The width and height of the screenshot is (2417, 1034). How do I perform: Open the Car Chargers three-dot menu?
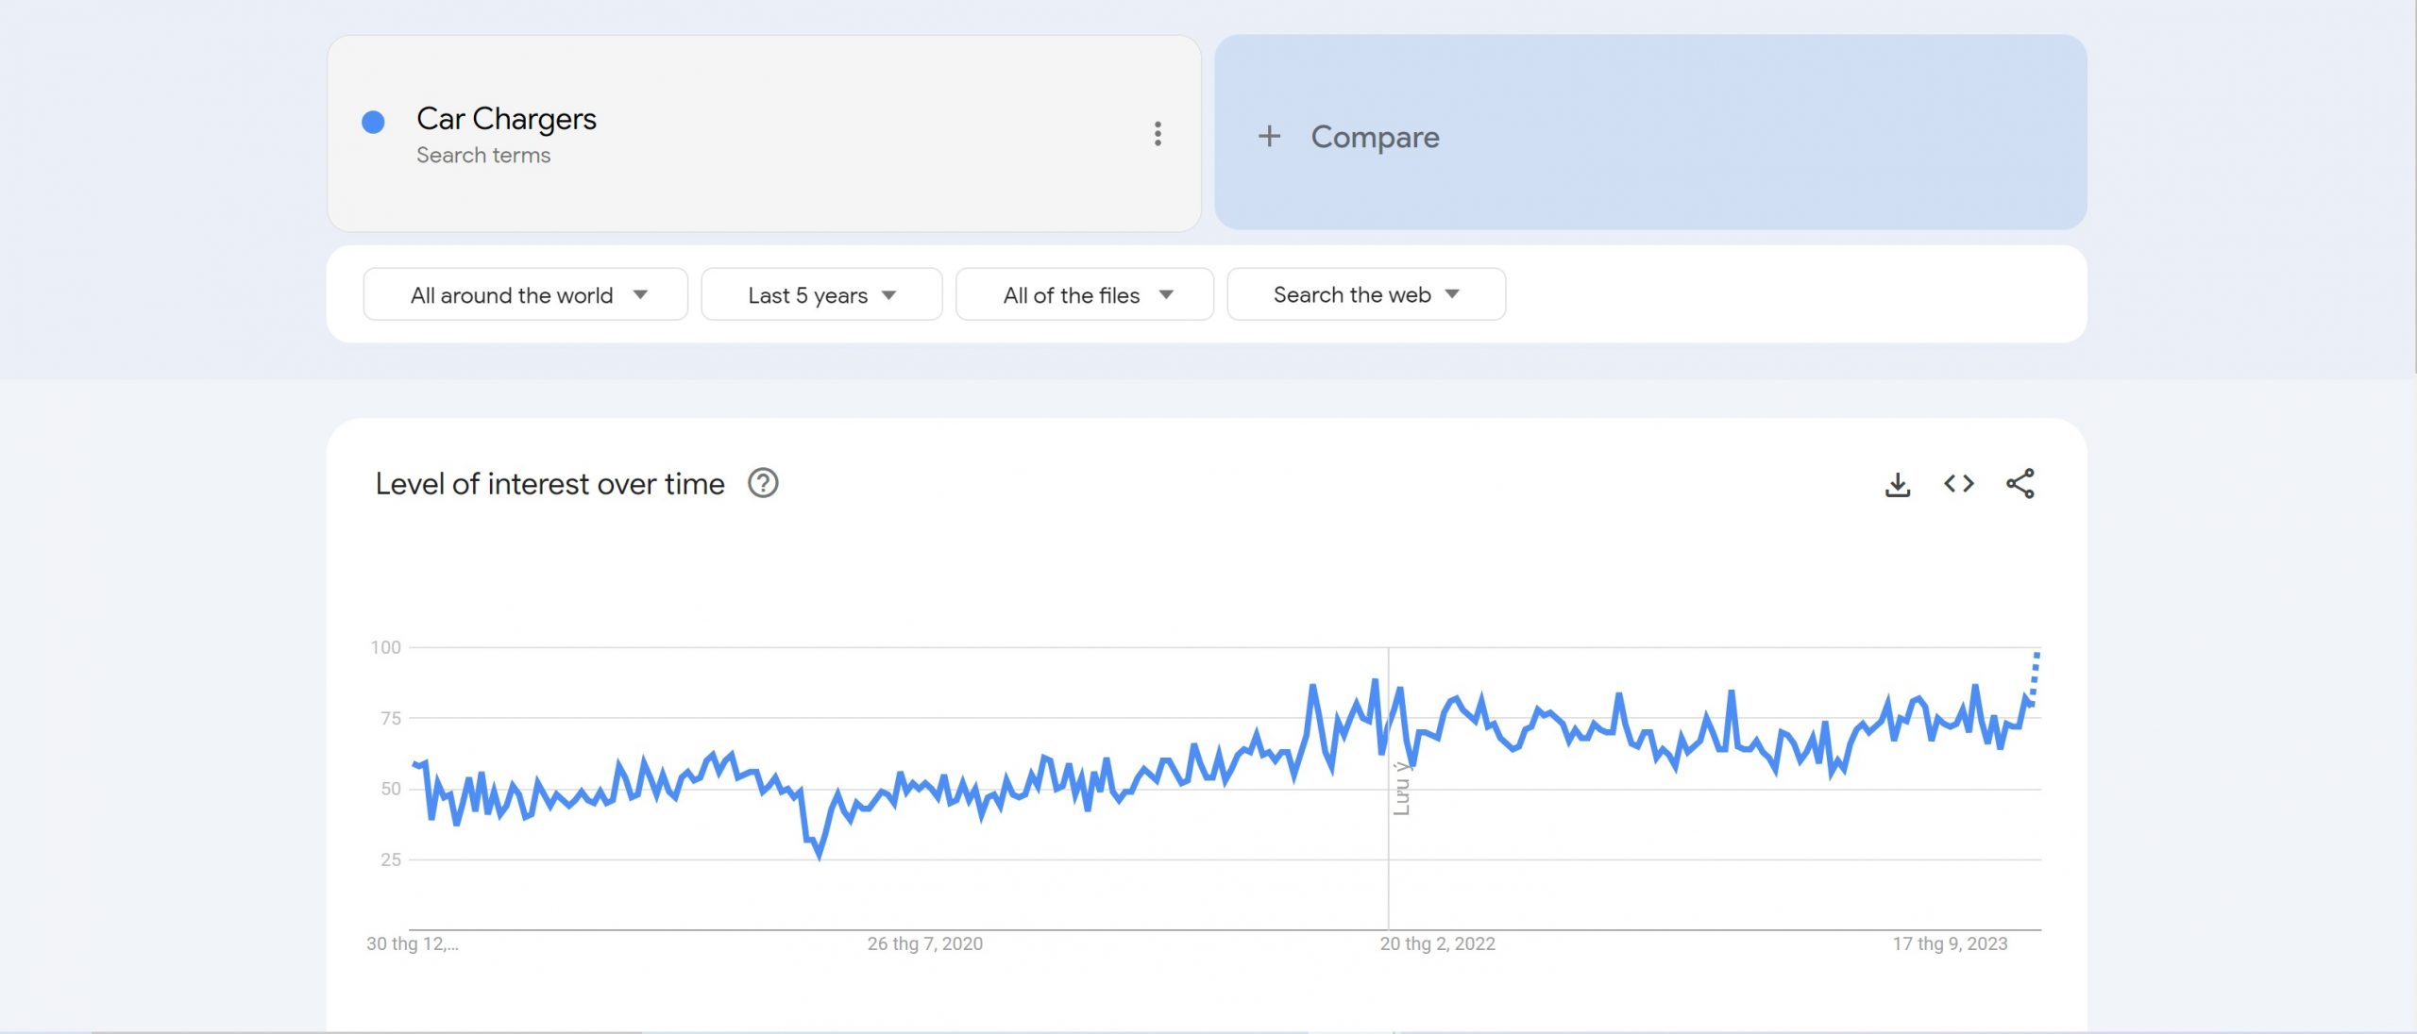coord(1158,134)
